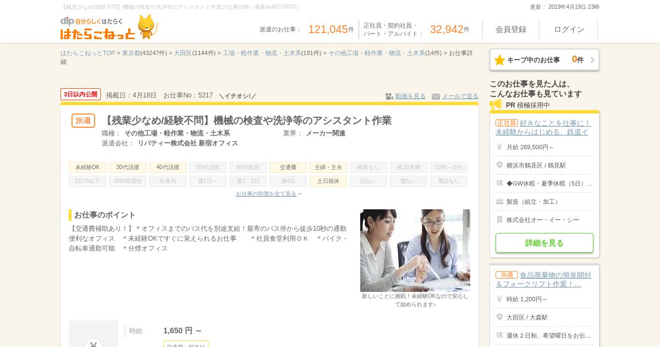The height and width of the screenshot is (347, 660).
Task: Click location pin beside 横浜市鶴見区 / 鶴見駅
Action: pos(499,165)
